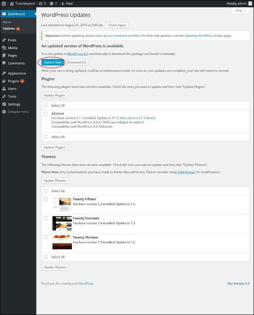This screenshot has width=254, height=315.
Task: Click the Check Again button
Action: point(117,25)
